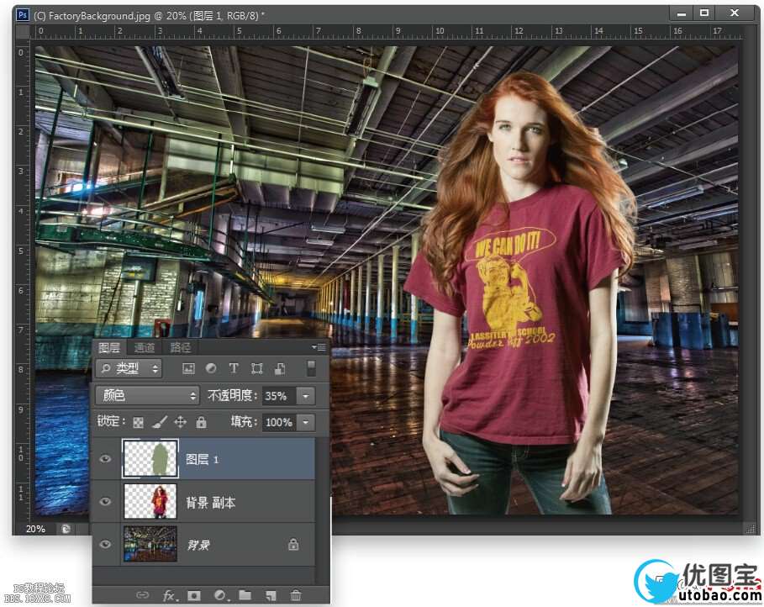Open the Layers panel flyout menu
764x607 pixels.
(319, 347)
